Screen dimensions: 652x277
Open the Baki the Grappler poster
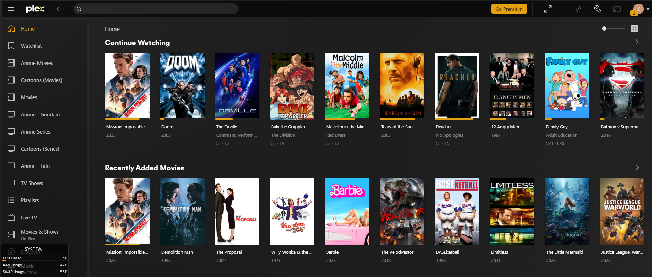(292, 86)
